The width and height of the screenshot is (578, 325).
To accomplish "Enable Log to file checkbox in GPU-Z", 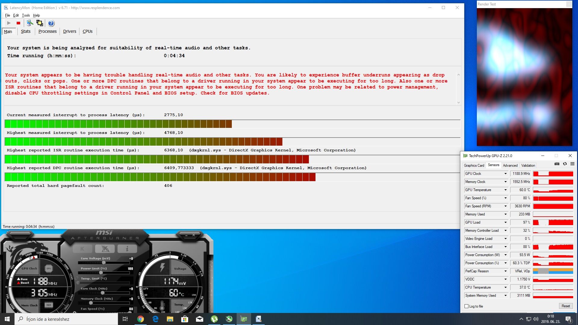I will coord(467,306).
